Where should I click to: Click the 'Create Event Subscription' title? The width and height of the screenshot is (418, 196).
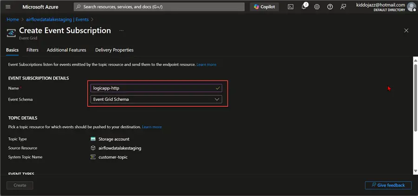coord(65,30)
